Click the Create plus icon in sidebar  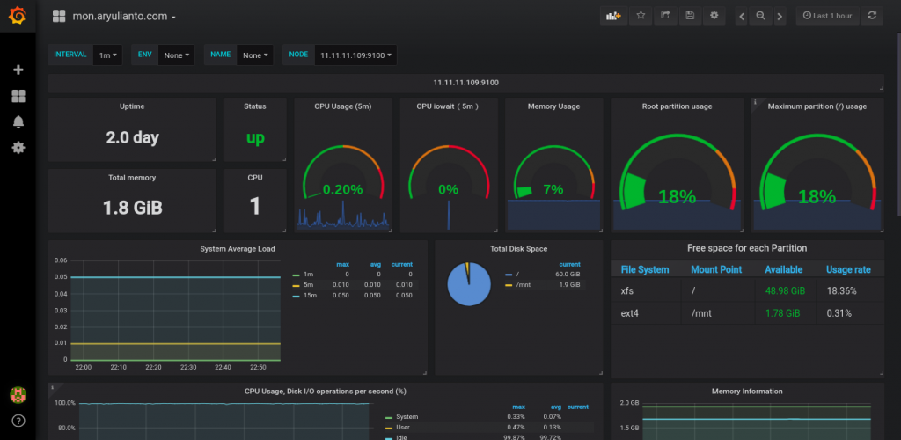coord(18,70)
